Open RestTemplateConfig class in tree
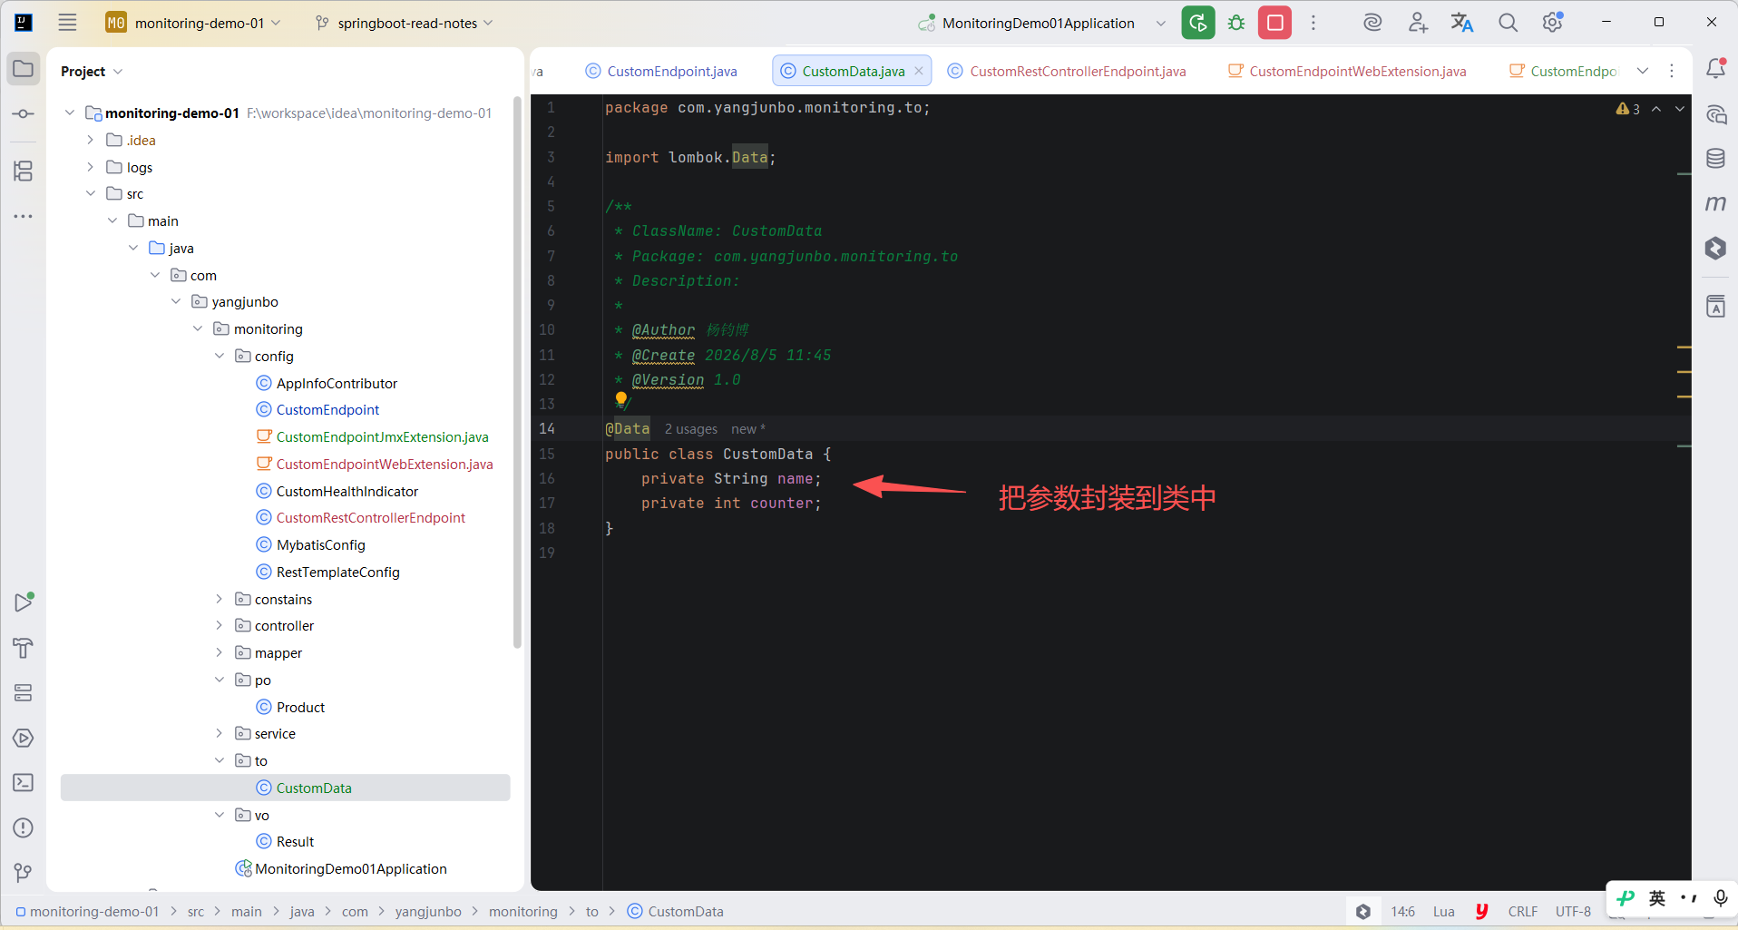The height and width of the screenshot is (930, 1738). (x=337, y=572)
